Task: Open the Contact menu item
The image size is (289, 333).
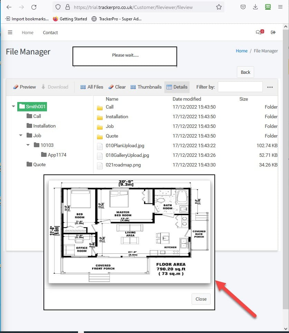Action: tap(50, 32)
